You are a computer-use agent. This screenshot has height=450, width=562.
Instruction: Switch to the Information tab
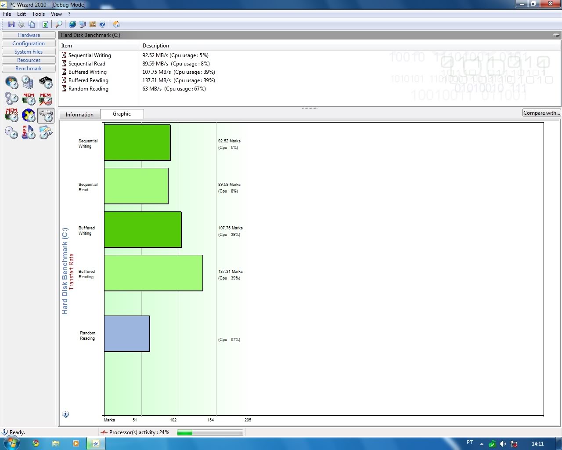tap(79, 115)
